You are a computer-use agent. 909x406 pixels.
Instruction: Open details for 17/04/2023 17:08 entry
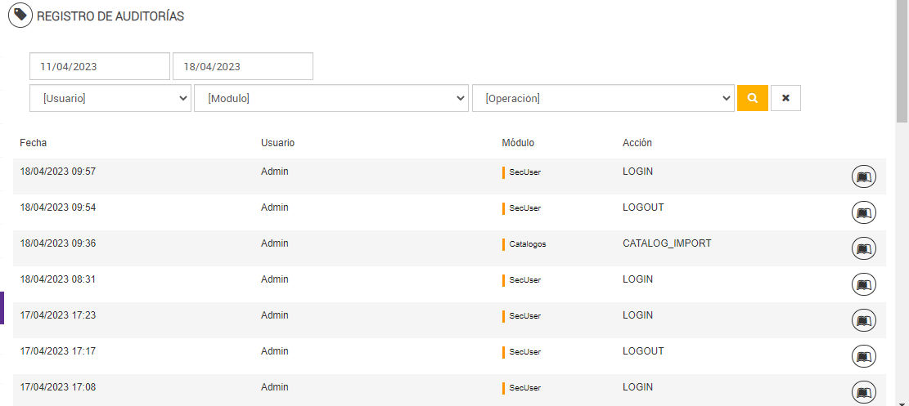(x=864, y=391)
